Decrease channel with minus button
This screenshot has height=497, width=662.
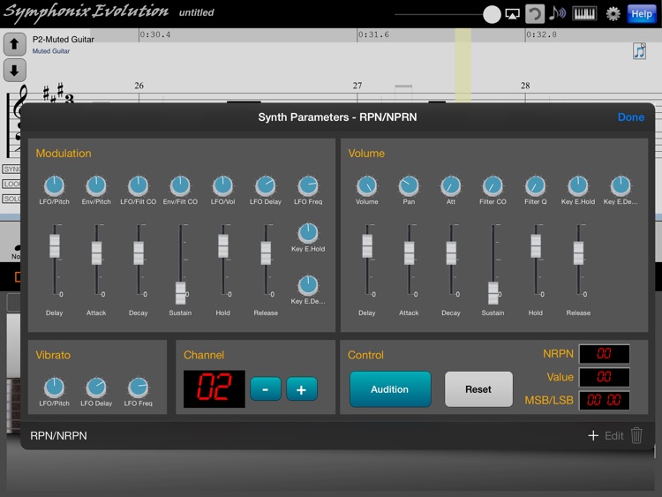point(265,389)
